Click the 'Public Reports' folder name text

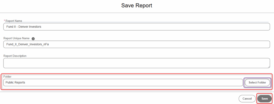pos(15,83)
